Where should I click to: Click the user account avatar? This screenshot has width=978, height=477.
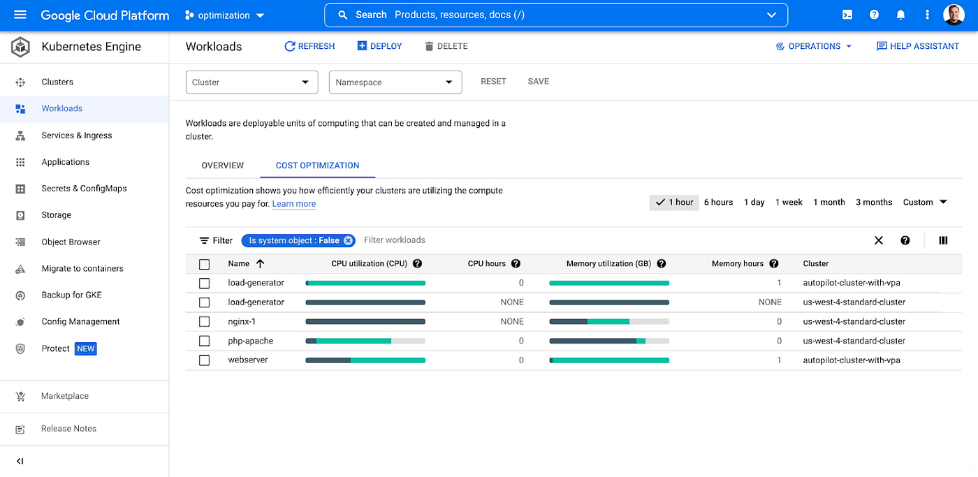[x=954, y=15]
